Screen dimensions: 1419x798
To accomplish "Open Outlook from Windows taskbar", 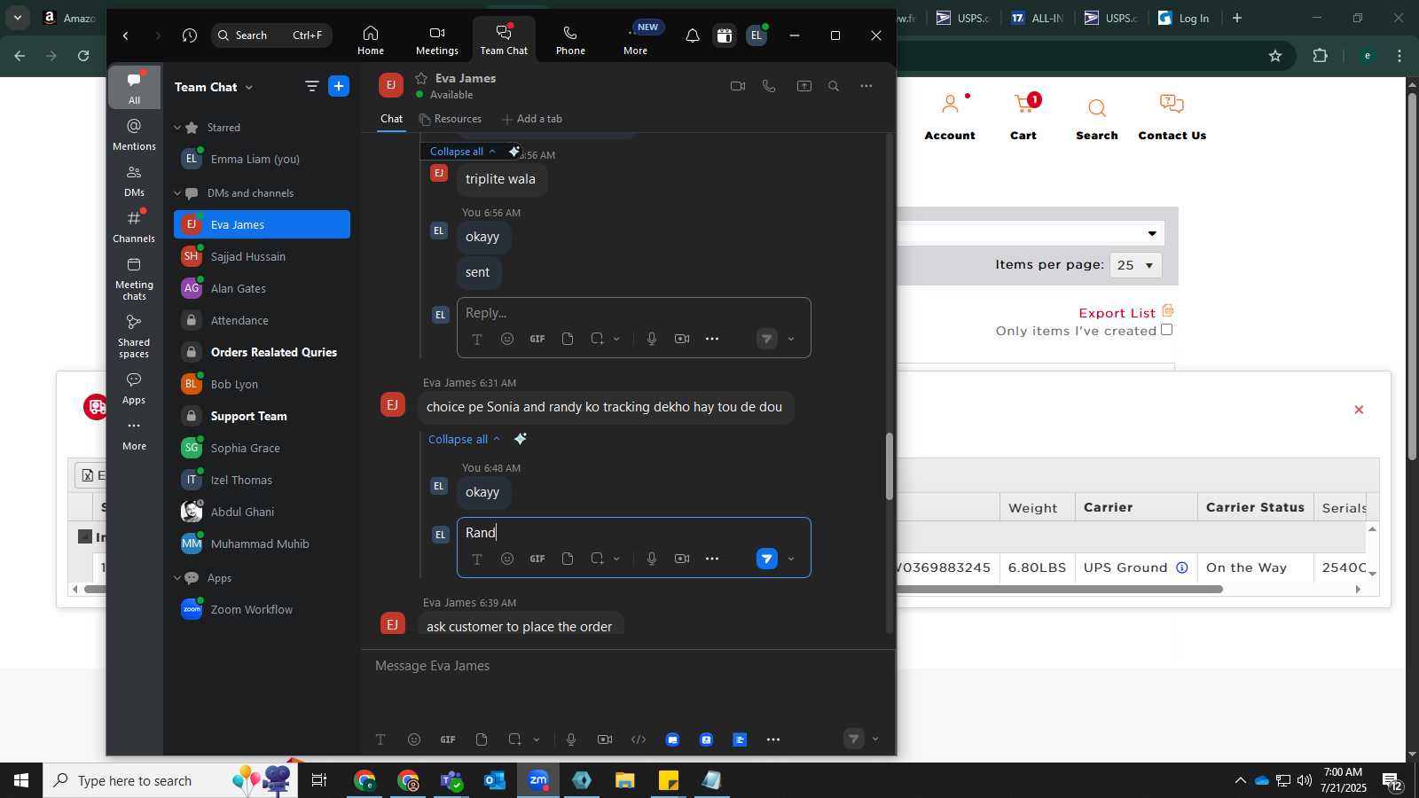I will click(495, 780).
